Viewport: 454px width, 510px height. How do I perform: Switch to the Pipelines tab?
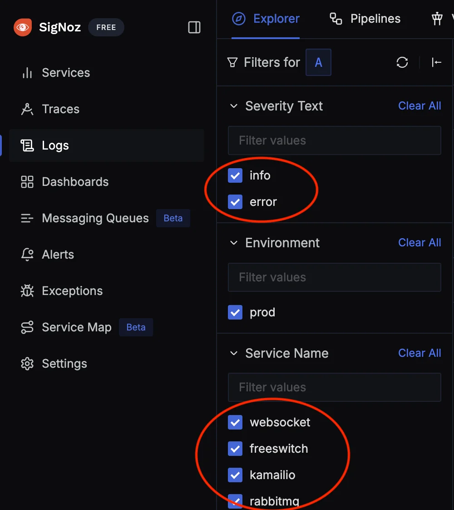(365, 19)
